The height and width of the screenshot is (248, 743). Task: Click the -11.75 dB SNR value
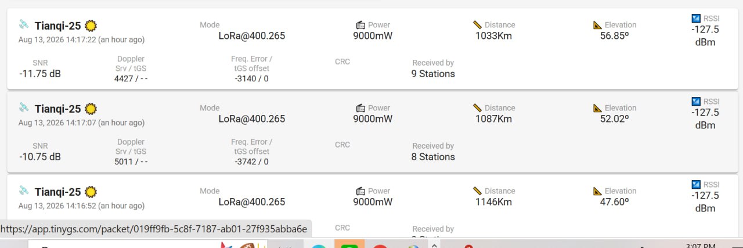point(40,74)
